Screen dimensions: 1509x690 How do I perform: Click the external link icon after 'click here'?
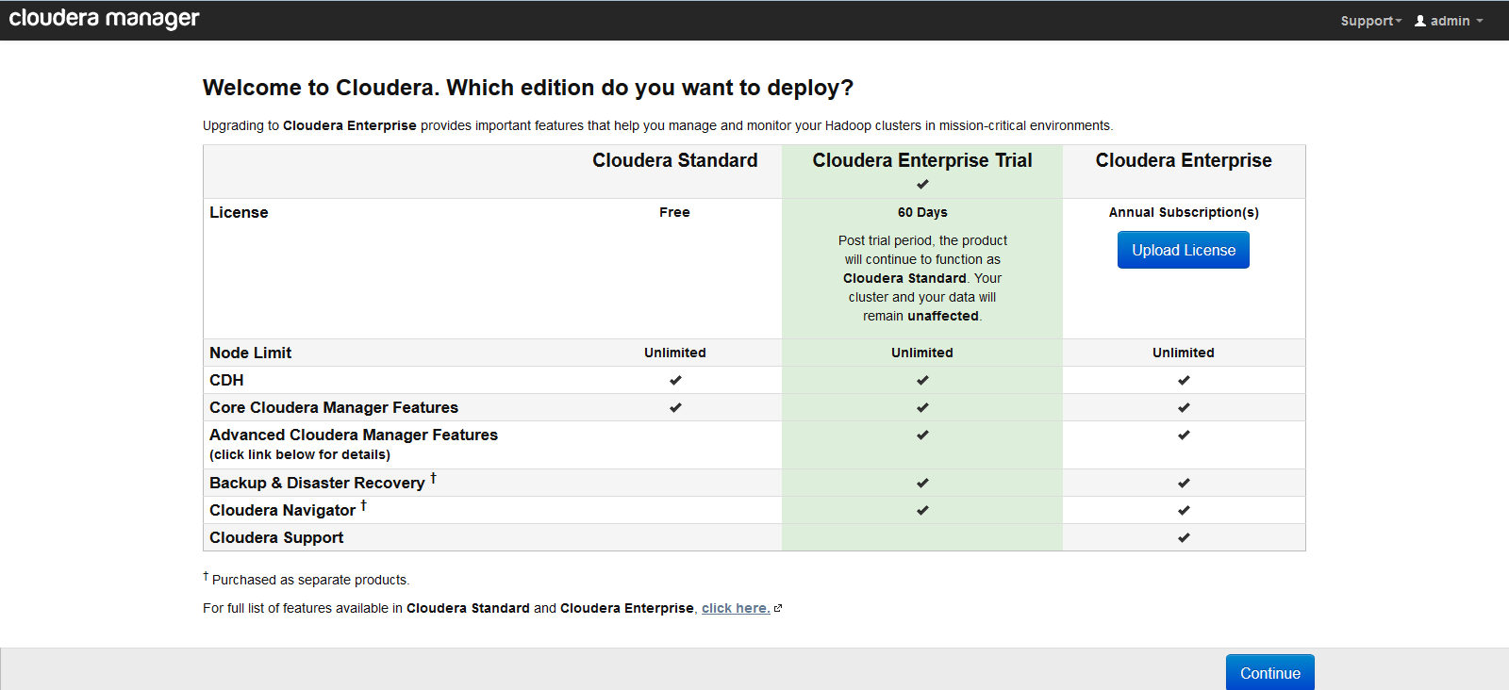tap(778, 609)
